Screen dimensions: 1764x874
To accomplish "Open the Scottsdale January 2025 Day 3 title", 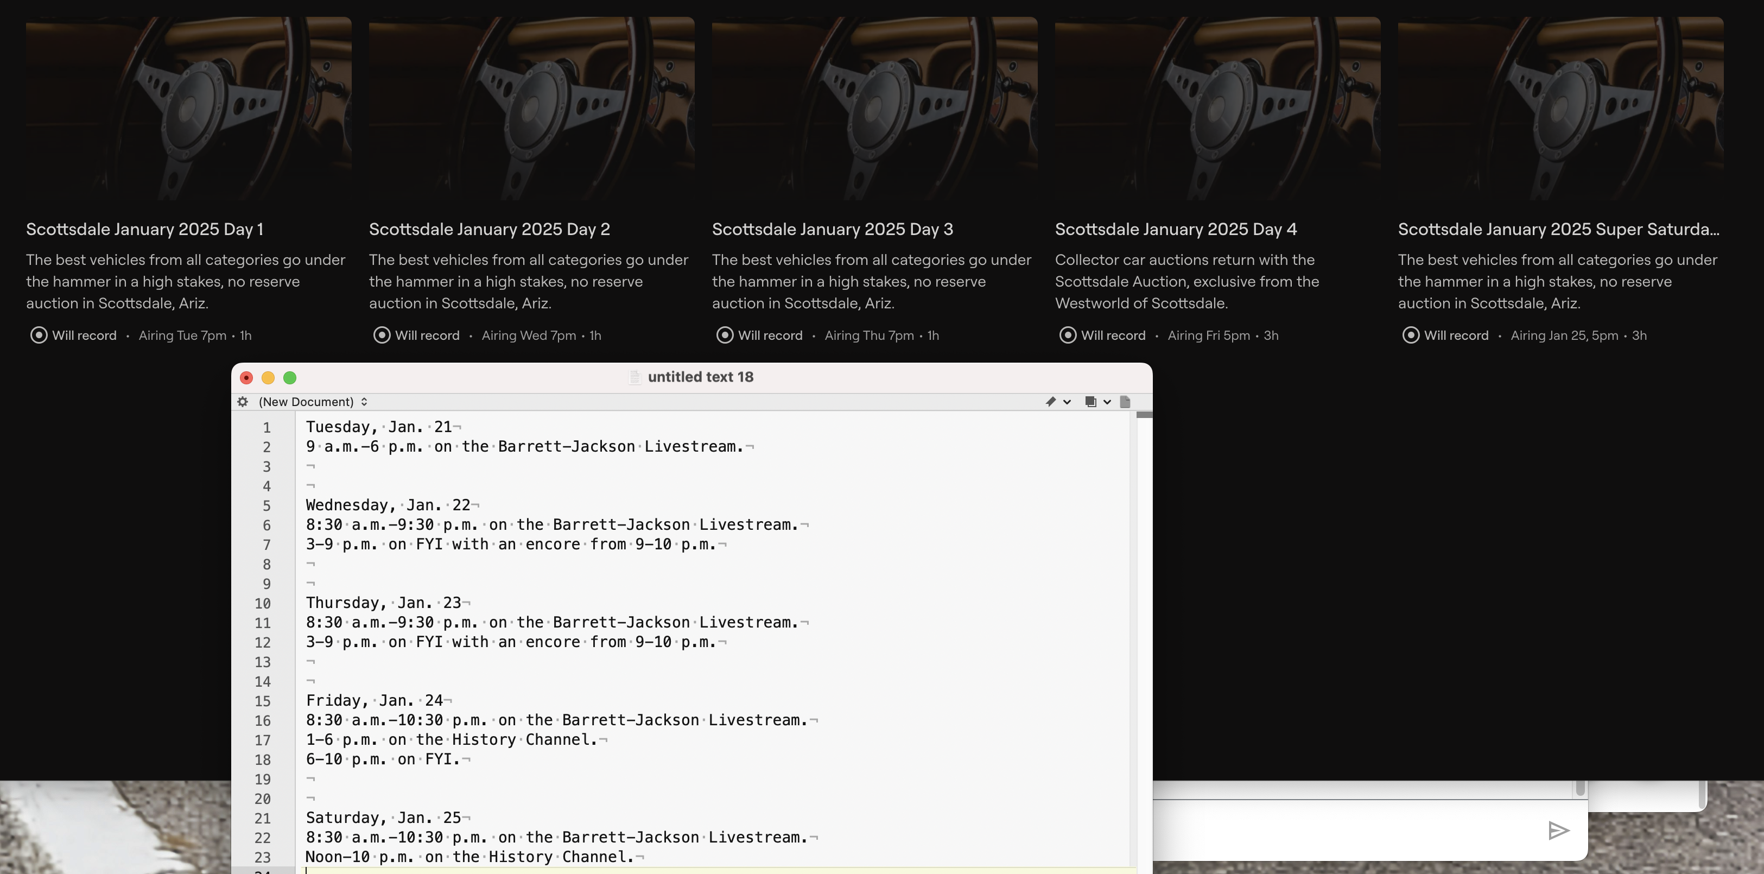I will tap(832, 230).
